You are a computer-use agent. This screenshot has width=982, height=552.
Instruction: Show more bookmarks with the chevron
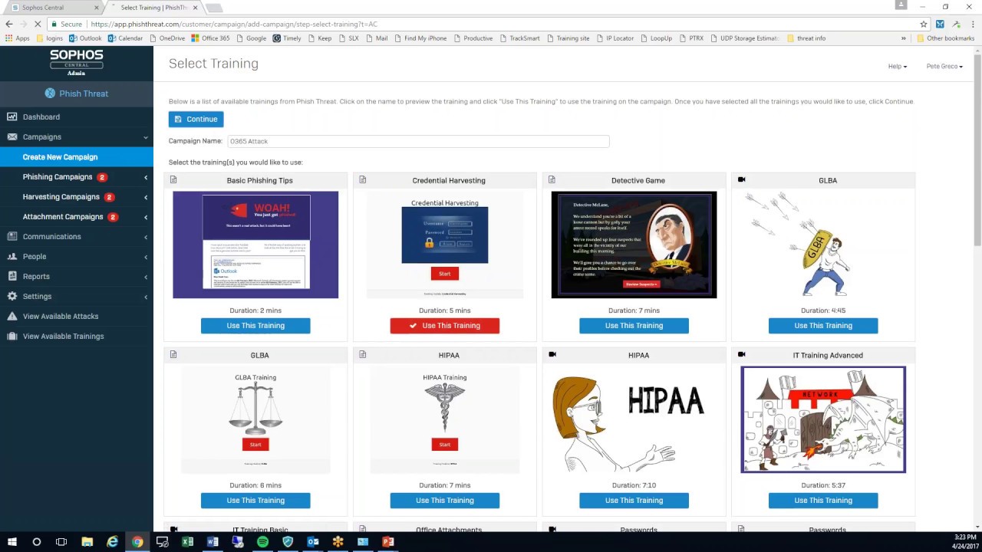(904, 38)
